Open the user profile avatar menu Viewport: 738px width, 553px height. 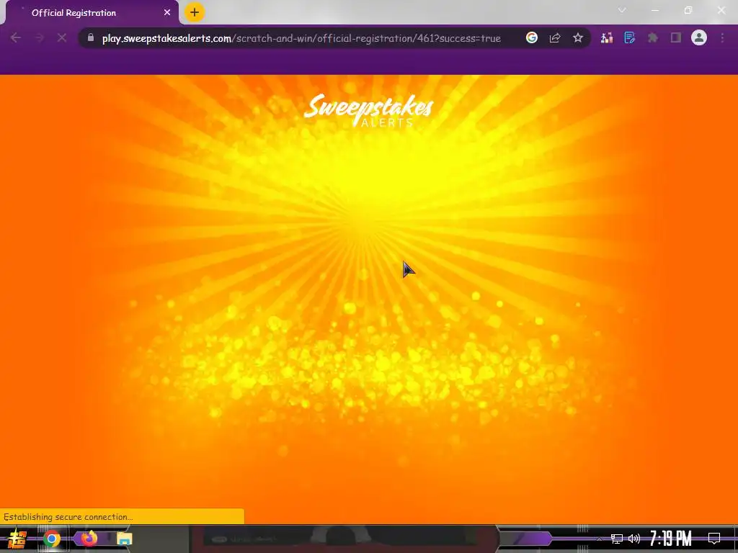point(699,37)
